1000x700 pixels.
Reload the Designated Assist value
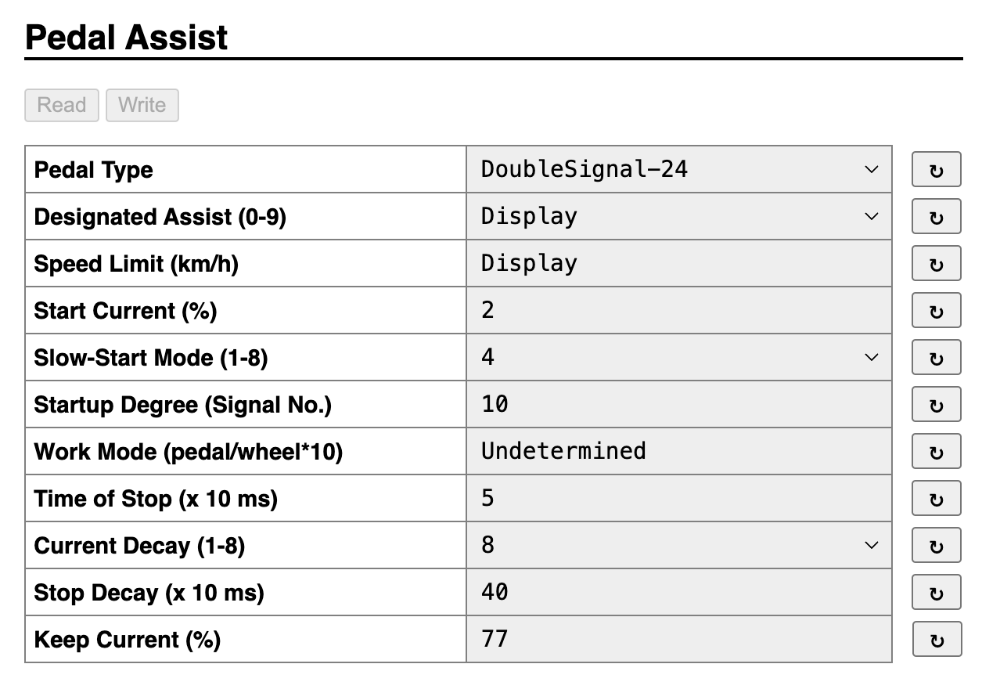pos(936,217)
